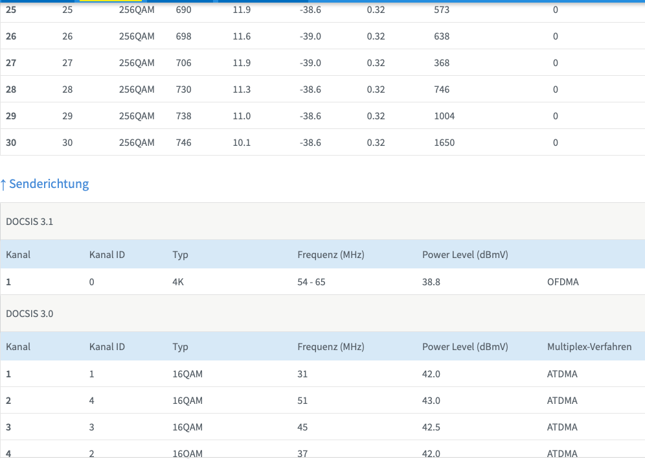Click the 10.1 power level value
Viewport: 645px width, 459px height.
(x=242, y=143)
